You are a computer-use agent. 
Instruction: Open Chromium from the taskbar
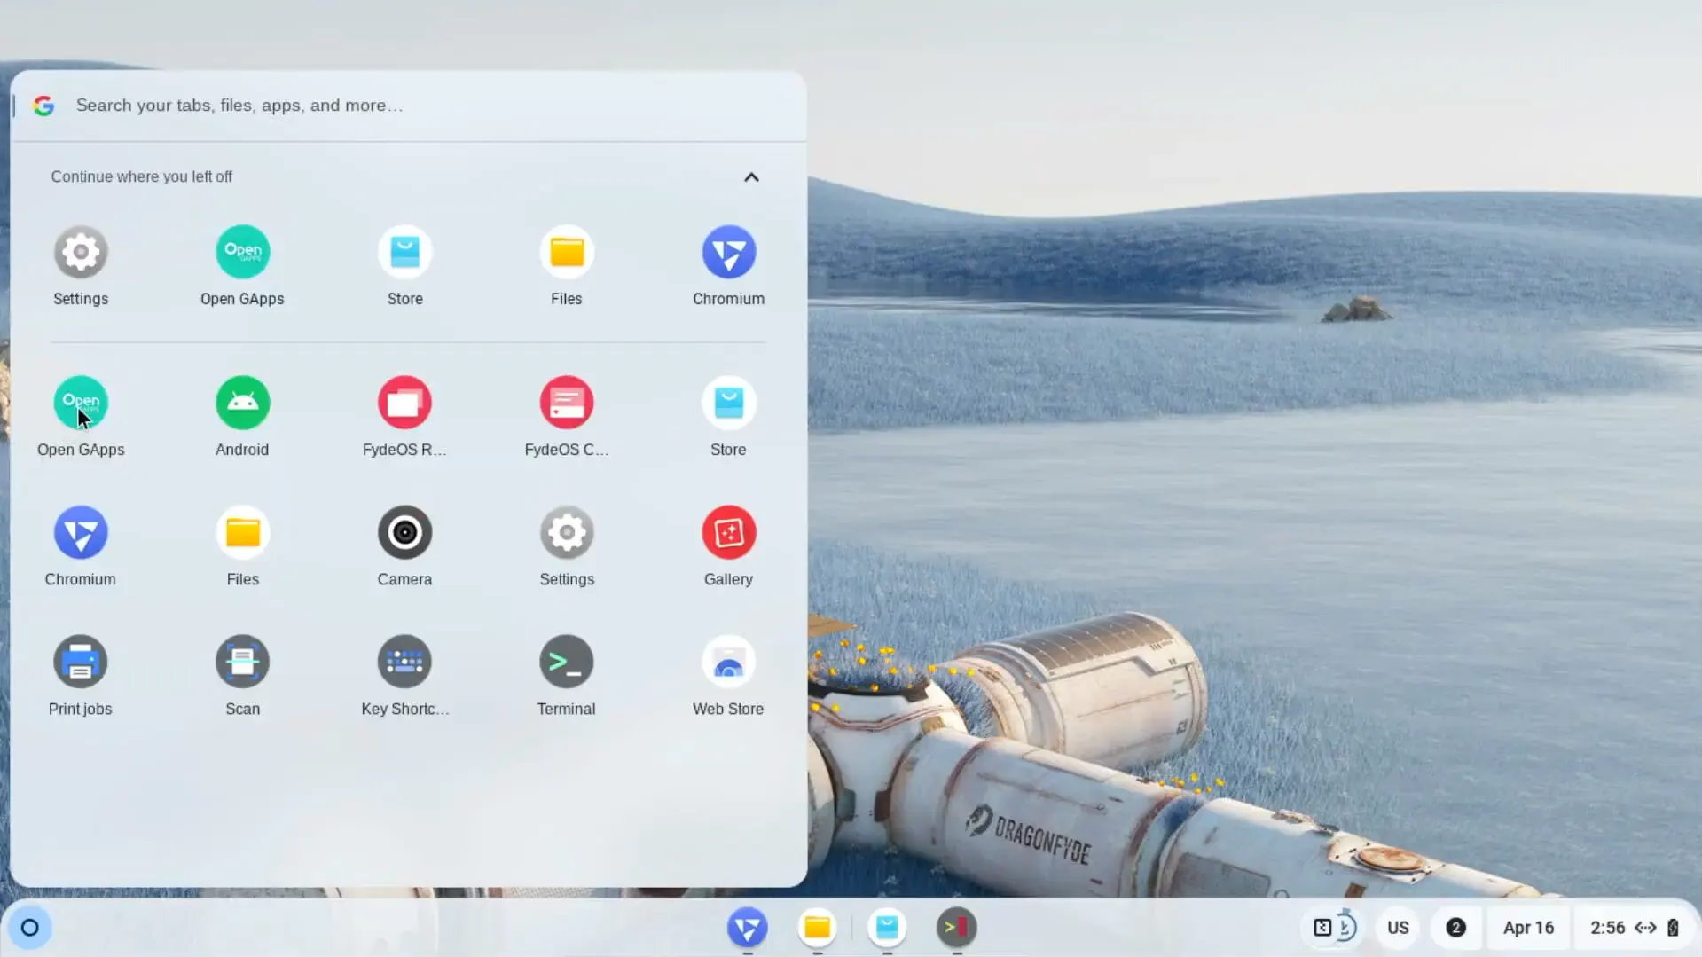point(748,929)
